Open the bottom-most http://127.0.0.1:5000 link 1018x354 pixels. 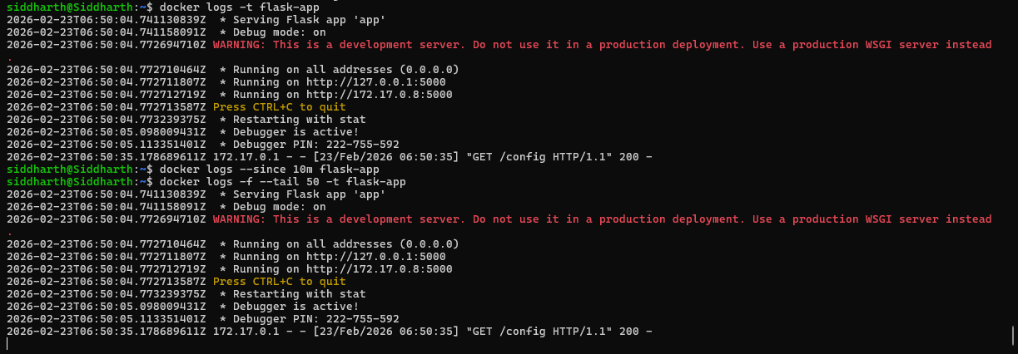(375, 257)
